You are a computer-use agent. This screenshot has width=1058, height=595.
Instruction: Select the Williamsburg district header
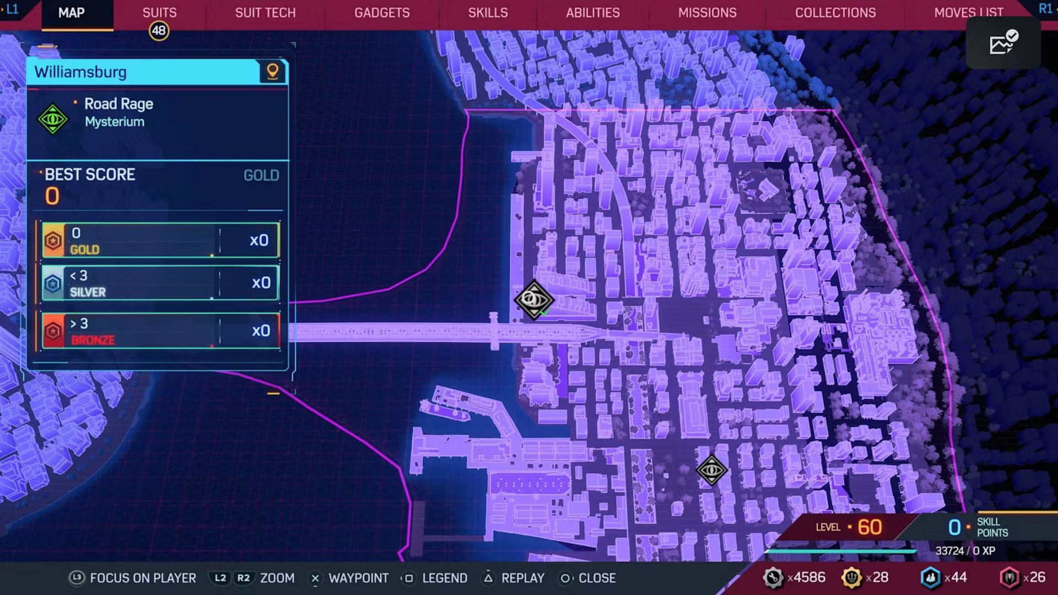[157, 72]
